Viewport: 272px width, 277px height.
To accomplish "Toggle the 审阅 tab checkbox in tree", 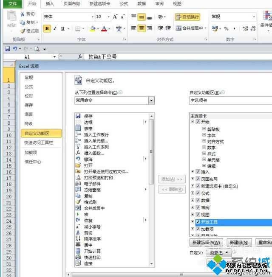I will (198, 207).
